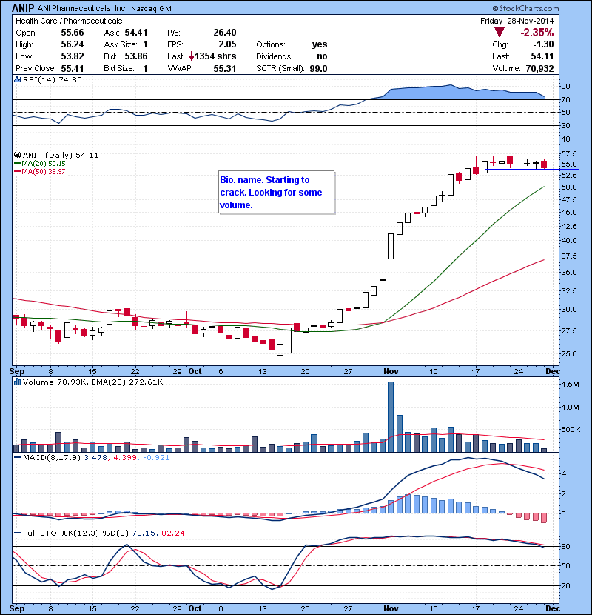592x615 pixels.
Task: Click the ANIP ticker symbol title
Action: coord(23,8)
